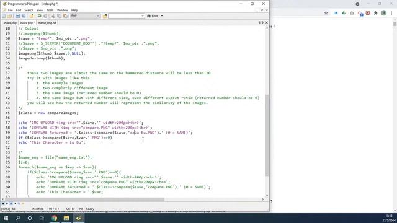The height and width of the screenshot is (223, 397).
Task: Click the Paste toolbar icon
Action: 65,16
